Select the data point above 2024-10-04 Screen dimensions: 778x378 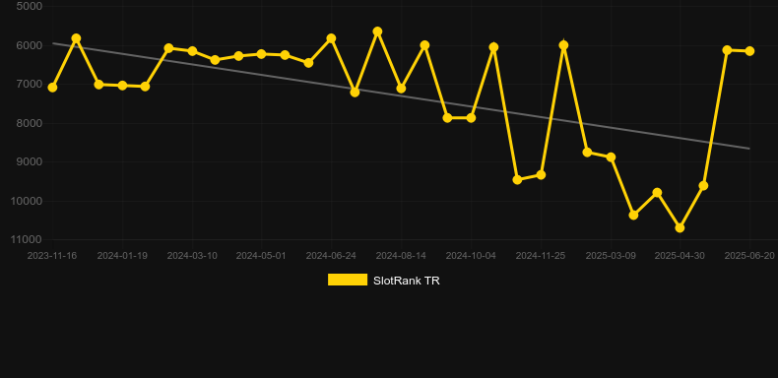click(471, 118)
